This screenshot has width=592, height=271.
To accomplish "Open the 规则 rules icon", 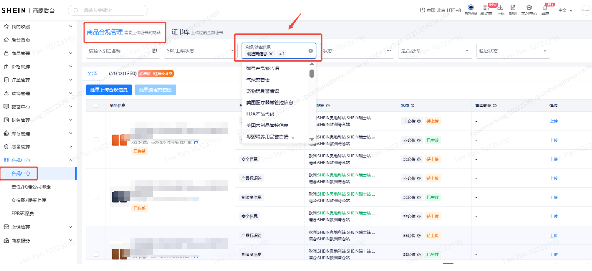I will pos(513,7).
